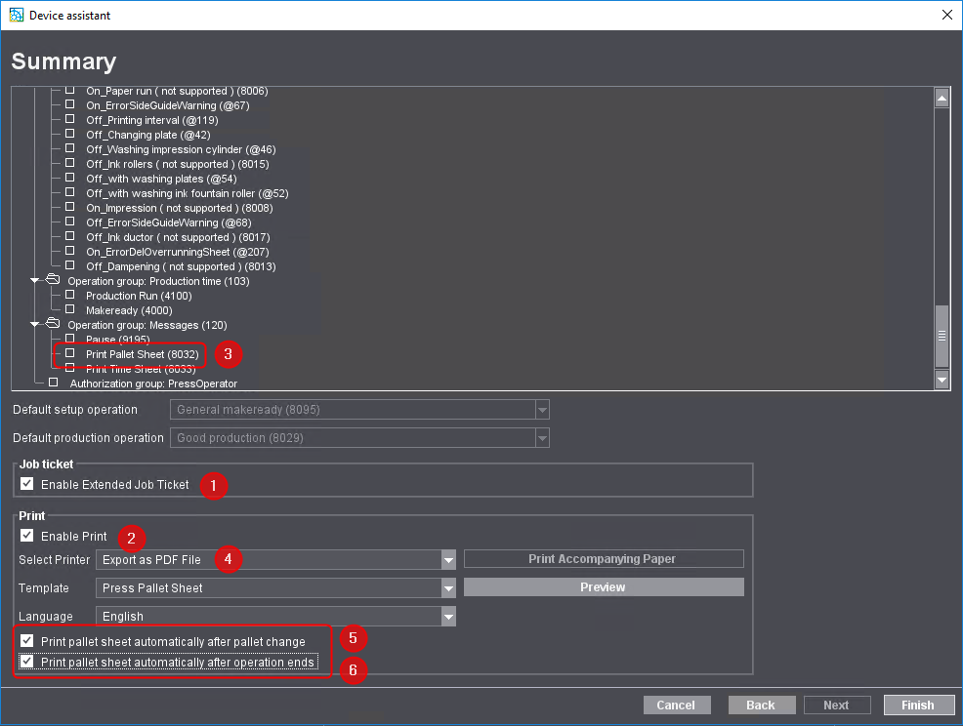Click the Print Accompanying Paper button
The width and height of the screenshot is (963, 726).
(x=604, y=558)
